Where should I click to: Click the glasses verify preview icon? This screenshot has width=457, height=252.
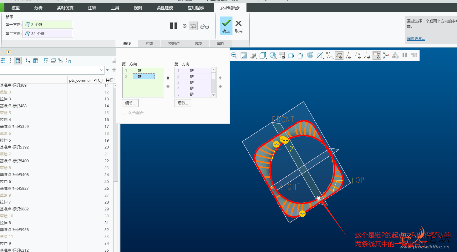[205, 27]
